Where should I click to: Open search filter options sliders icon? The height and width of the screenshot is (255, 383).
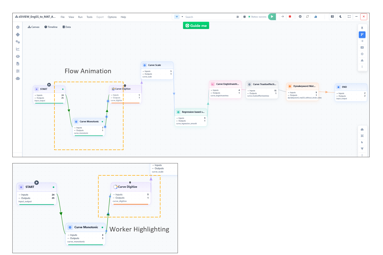click(237, 17)
